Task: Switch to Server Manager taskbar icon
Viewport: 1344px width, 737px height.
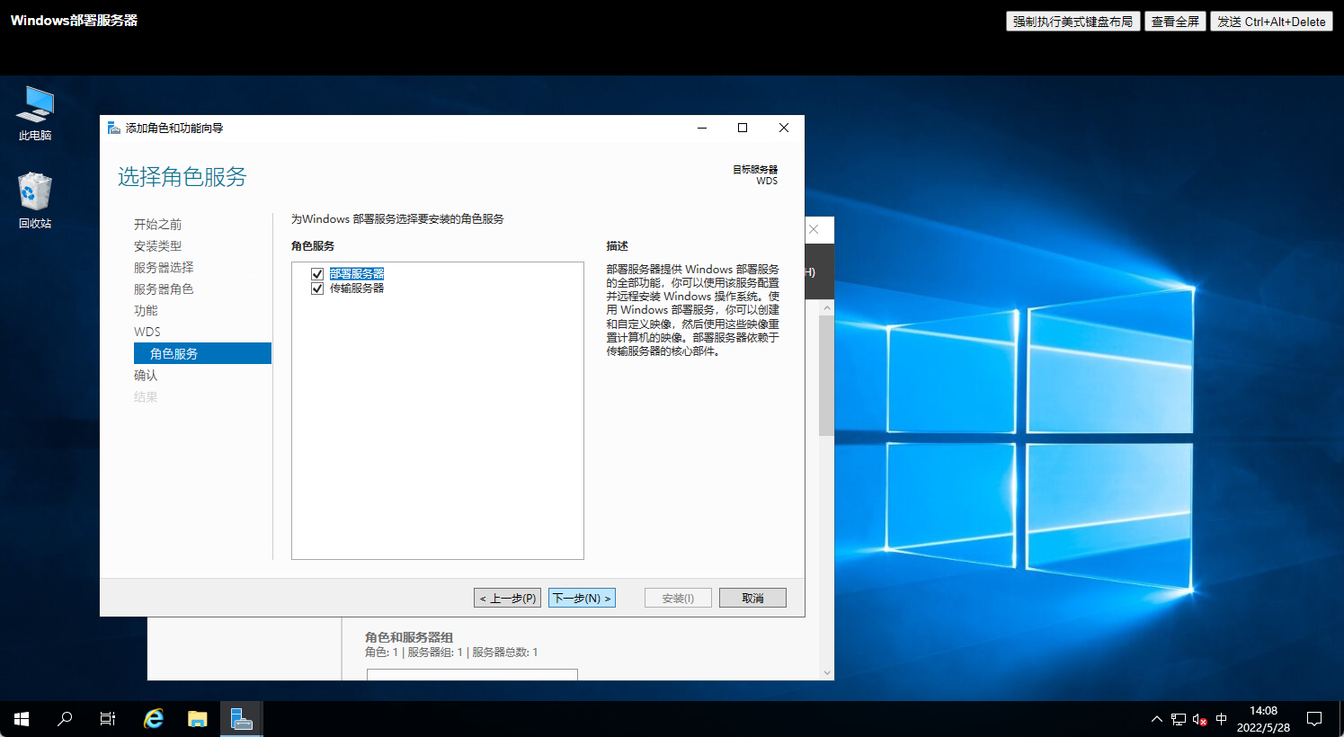Action: 241,719
